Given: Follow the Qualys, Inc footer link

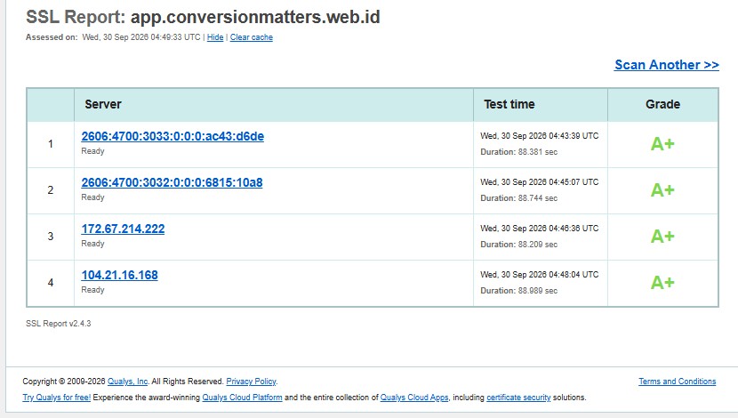Looking at the screenshot, I should 127,382.
